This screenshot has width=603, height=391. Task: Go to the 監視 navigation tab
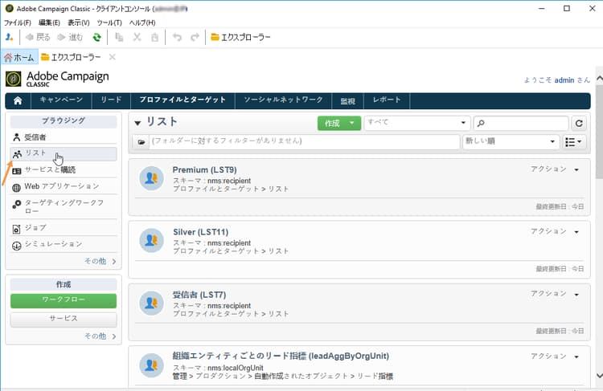pos(347,100)
